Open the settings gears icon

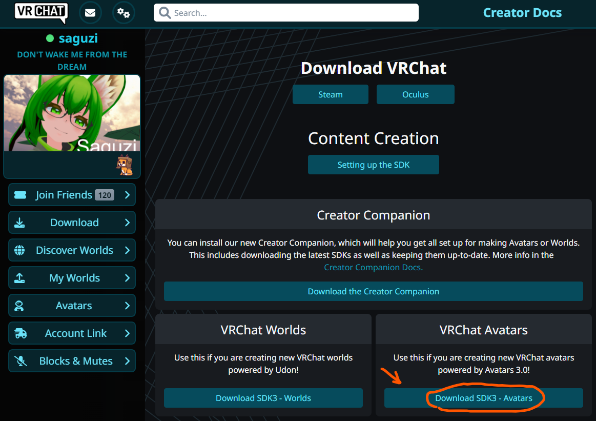[124, 13]
